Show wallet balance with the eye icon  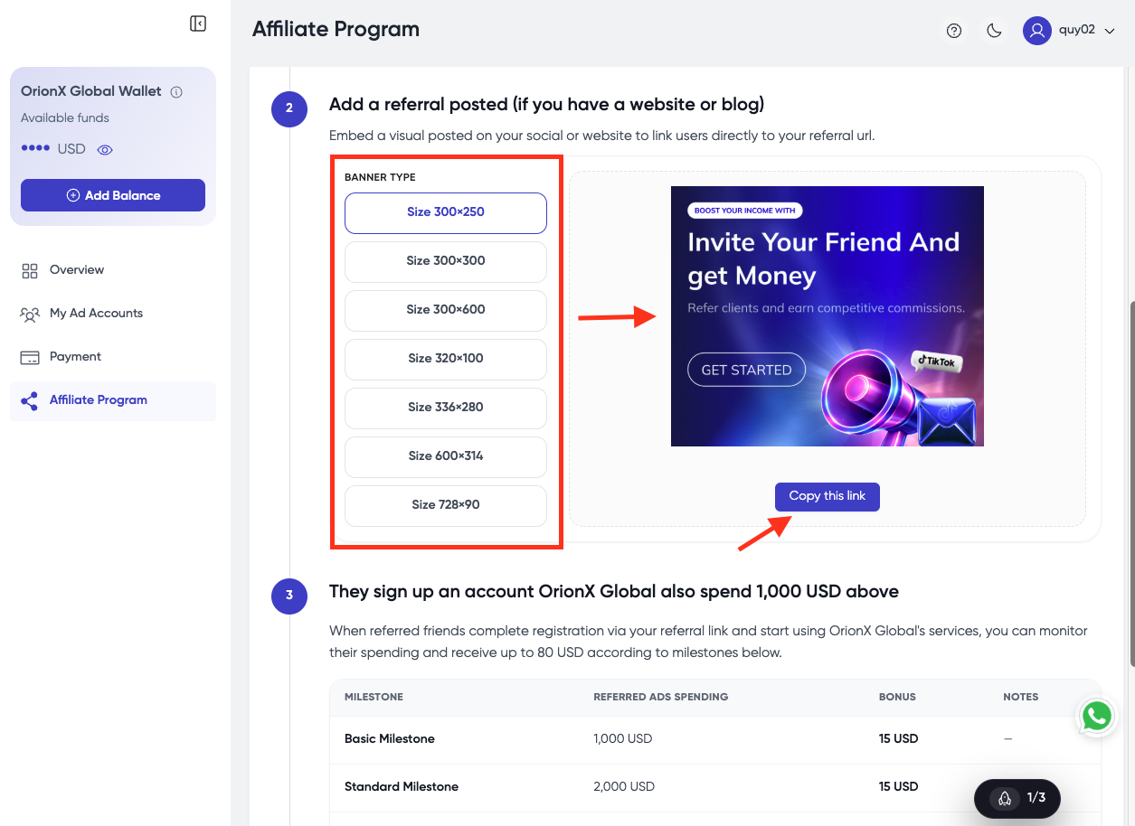105,150
